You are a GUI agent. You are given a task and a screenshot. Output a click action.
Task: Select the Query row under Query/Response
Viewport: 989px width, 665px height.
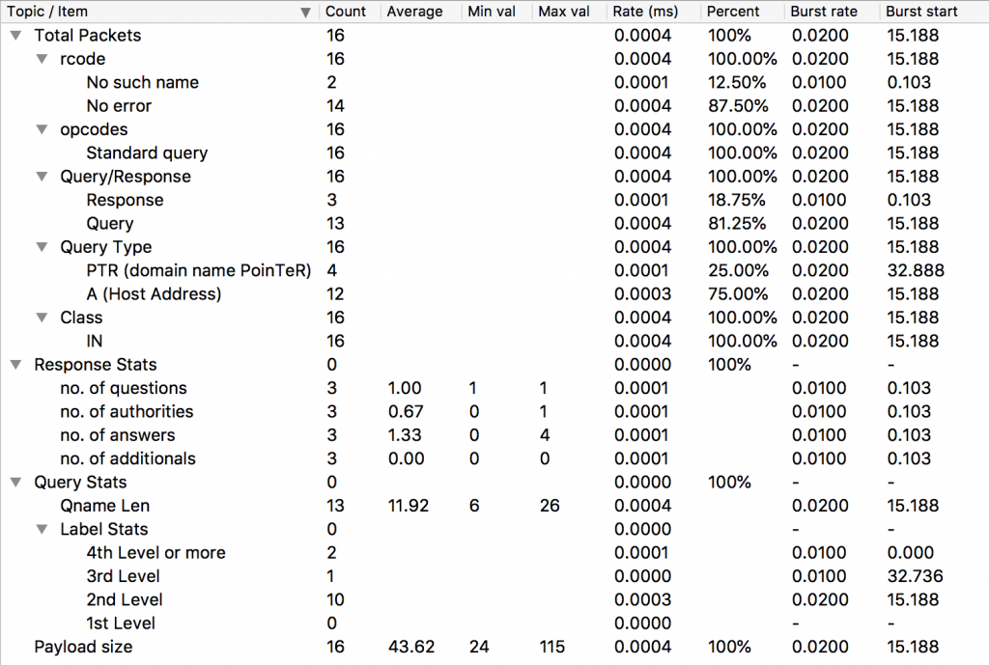tap(494, 224)
